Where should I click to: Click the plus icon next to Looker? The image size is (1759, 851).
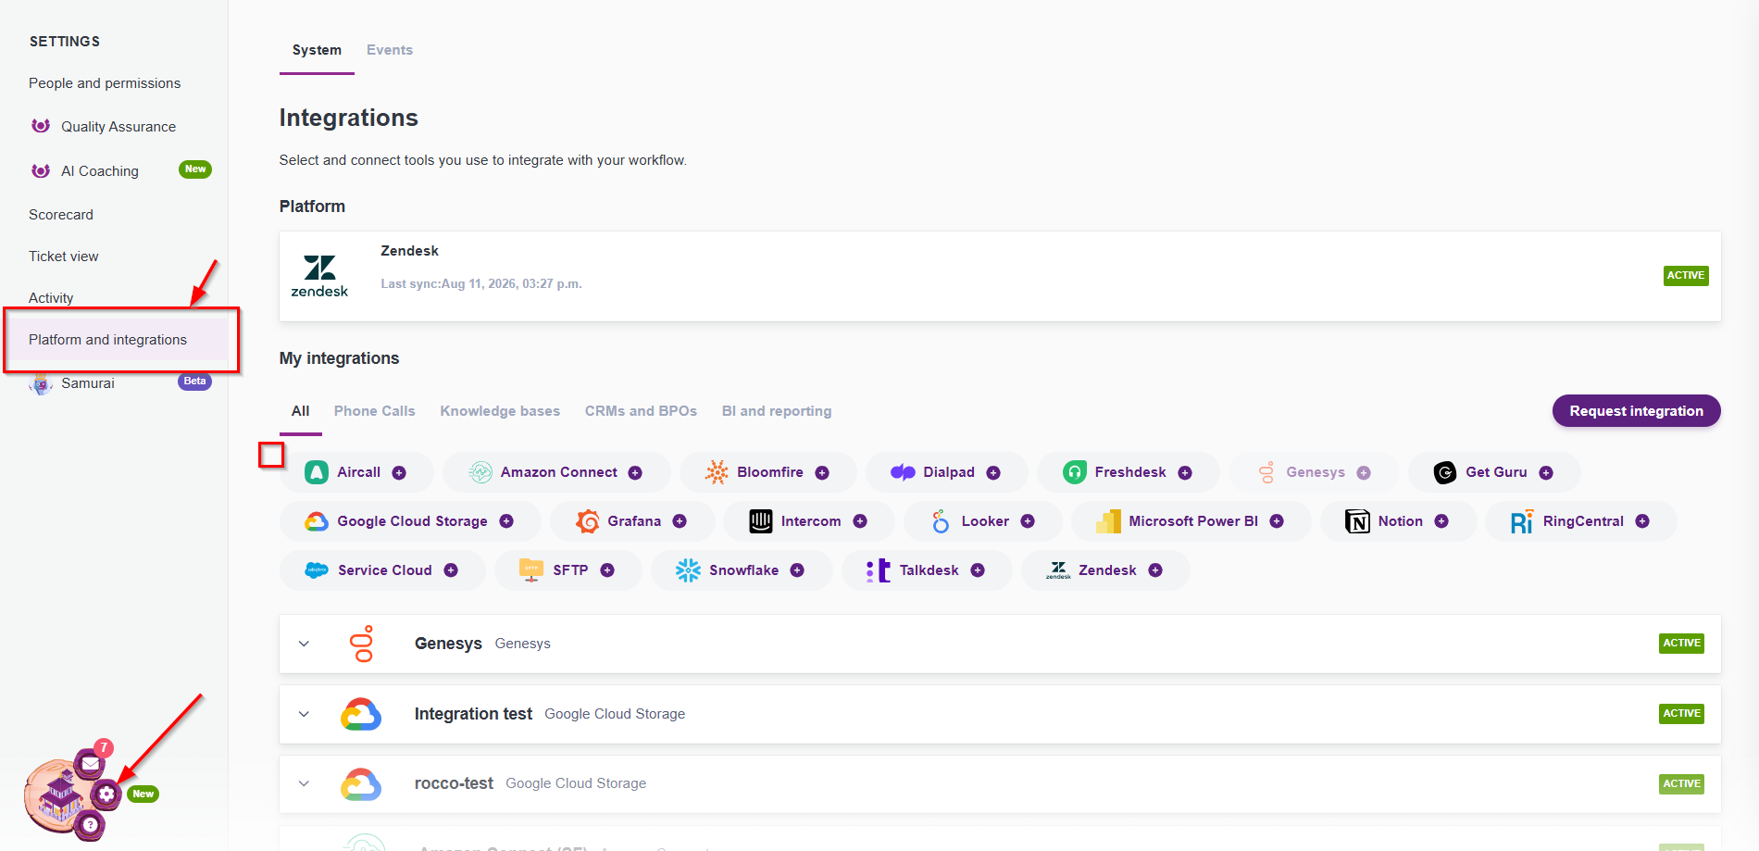(x=1028, y=521)
